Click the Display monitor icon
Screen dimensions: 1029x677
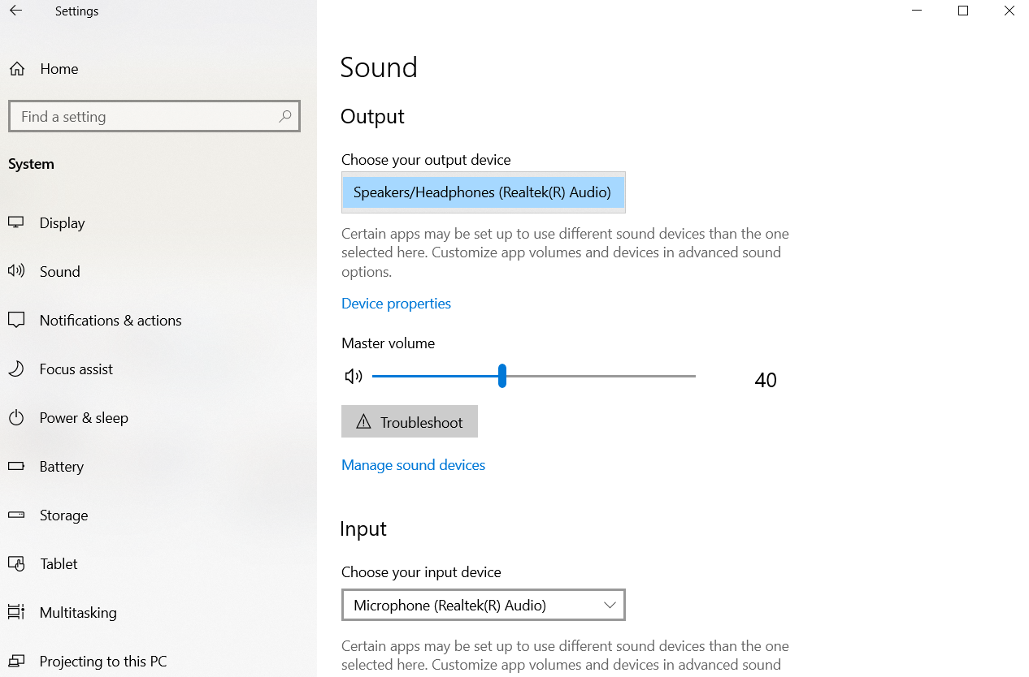coord(16,223)
